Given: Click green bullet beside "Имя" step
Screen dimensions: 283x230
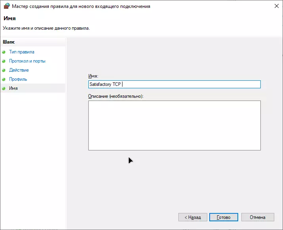Looking at the screenshot, I should point(4,88).
